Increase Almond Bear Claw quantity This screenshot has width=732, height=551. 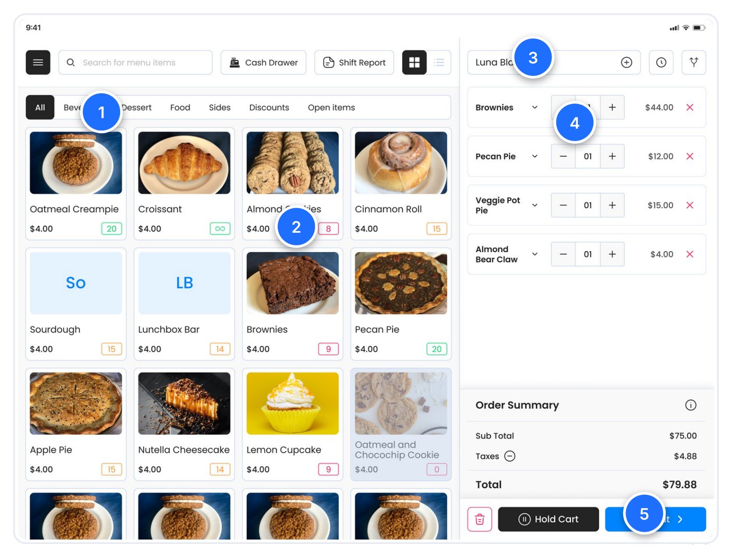[x=612, y=254]
